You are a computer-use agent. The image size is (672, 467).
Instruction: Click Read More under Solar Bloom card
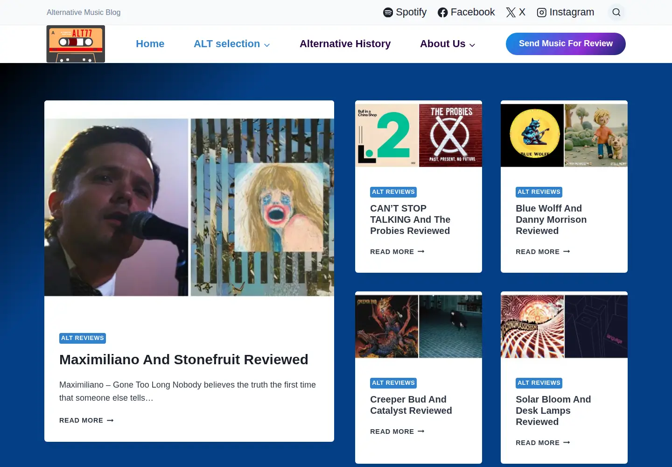click(x=543, y=443)
